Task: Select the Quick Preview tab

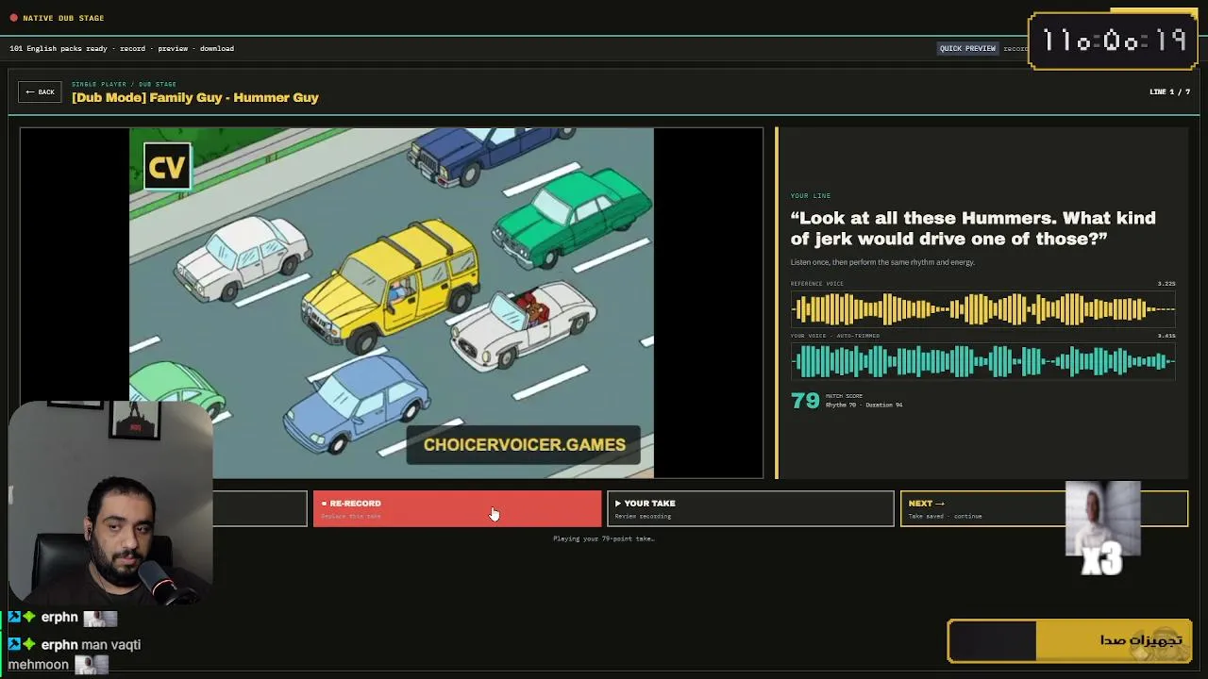Action: click(967, 48)
